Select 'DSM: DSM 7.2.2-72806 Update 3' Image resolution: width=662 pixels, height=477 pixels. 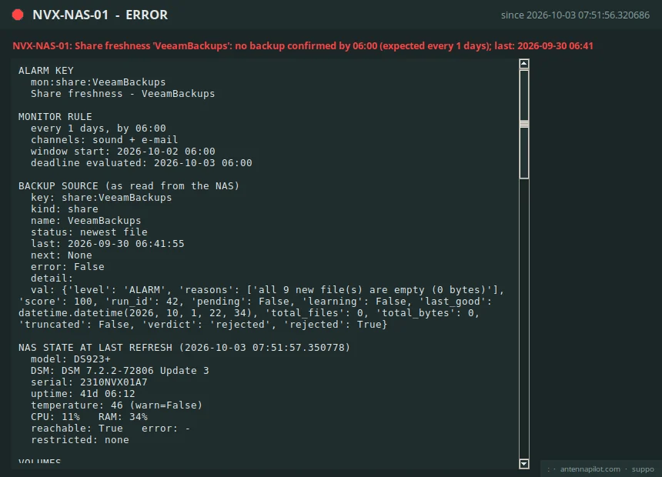120,371
